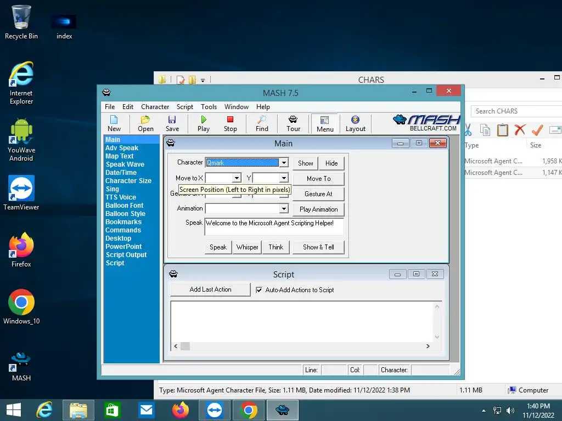Click the Script area scroll-down arrow
562x421 pixels.
pyautogui.click(x=437, y=337)
